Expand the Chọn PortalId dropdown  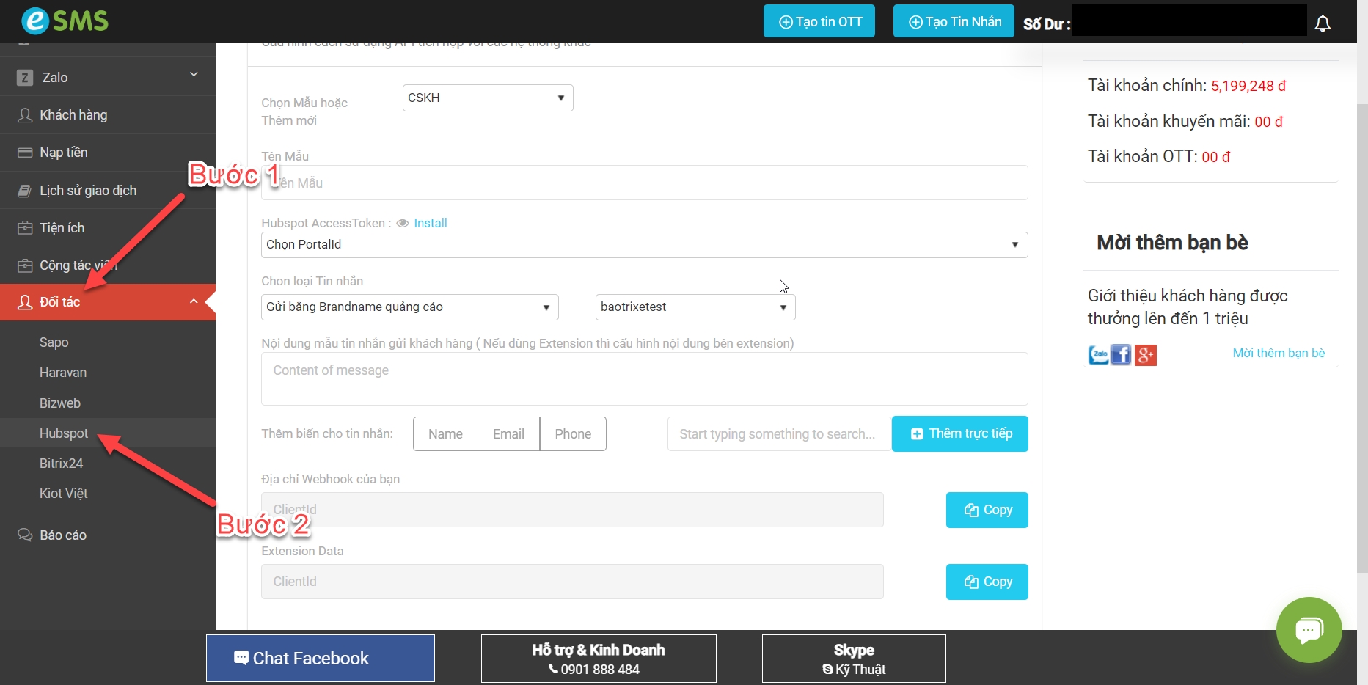point(643,245)
